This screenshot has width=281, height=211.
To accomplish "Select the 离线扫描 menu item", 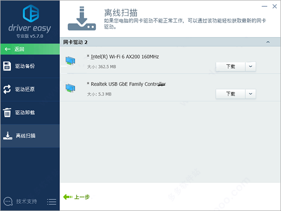I will [30, 136].
